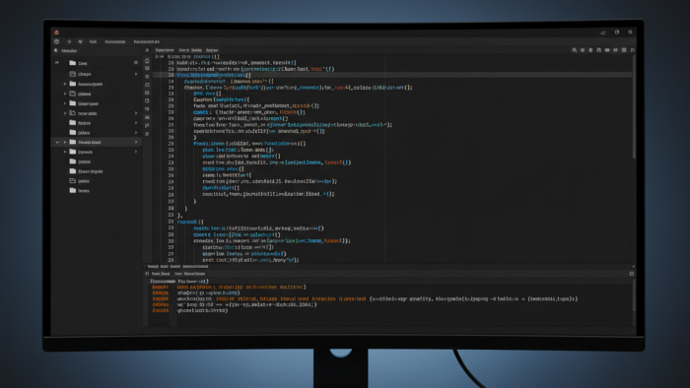690x388 pixels.
Task: Switch to the first editor tab
Action: click(x=165, y=50)
